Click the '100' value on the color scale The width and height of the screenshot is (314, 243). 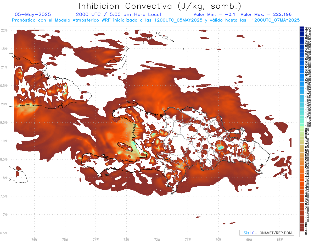pos(308,126)
